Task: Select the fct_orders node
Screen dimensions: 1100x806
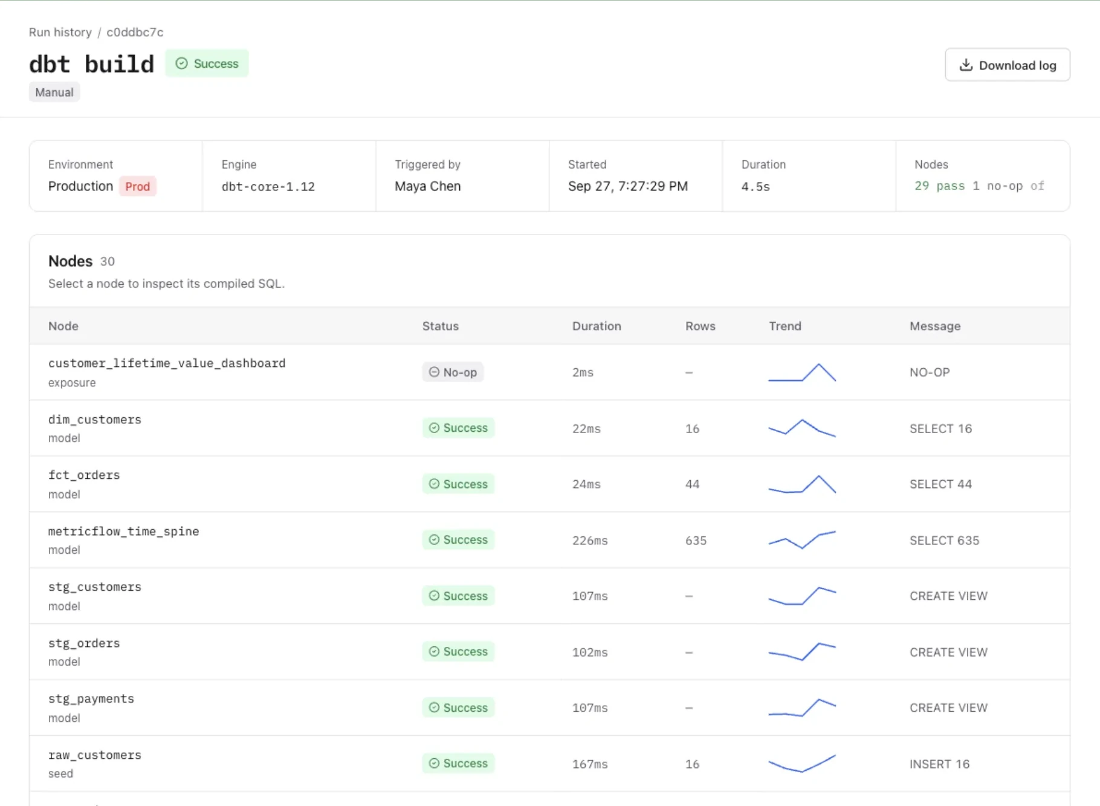Action: pos(549,484)
